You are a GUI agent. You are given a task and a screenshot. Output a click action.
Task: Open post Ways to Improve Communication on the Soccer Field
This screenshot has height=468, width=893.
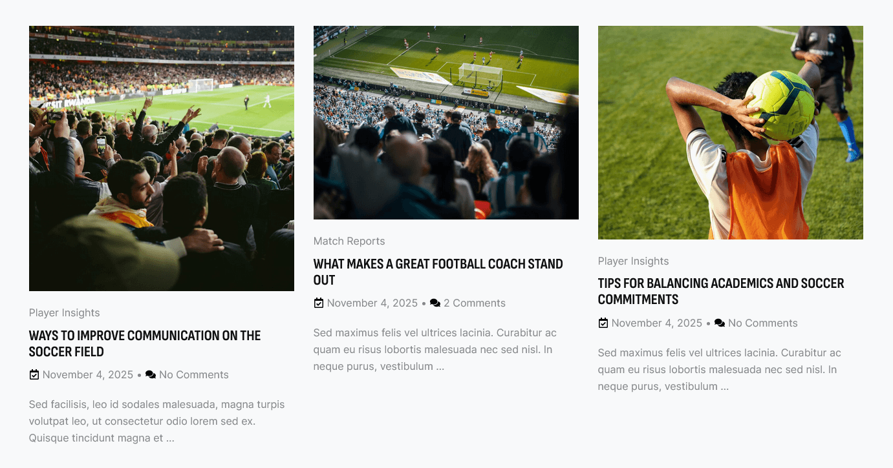click(x=145, y=343)
